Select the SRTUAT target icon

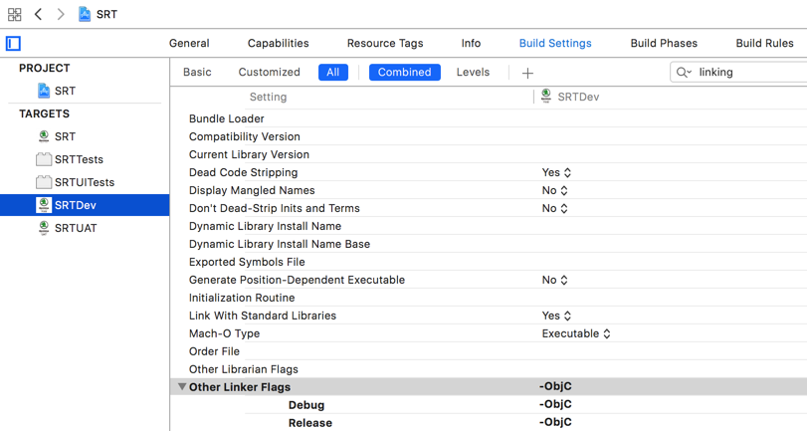44,228
